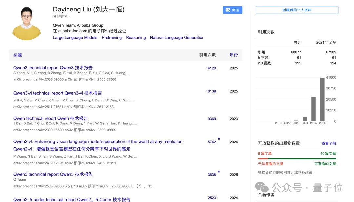Screen dimensions: 354x202
Task: Click the 2025 bar in the citation chart
Action: point(313,109)
